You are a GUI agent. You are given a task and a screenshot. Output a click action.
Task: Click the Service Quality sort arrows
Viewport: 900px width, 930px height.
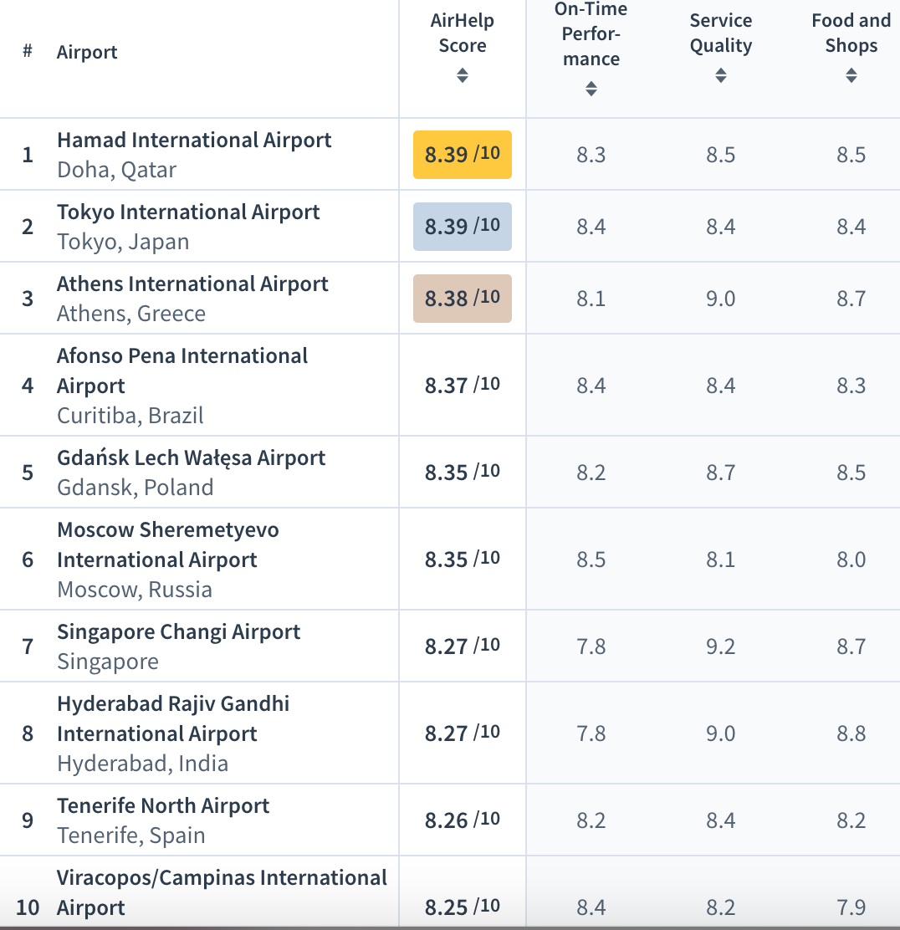tap(721, 76)
